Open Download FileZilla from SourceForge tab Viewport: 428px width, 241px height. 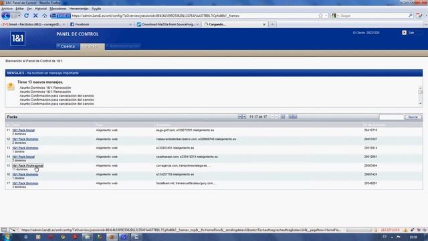click(167, 24)
